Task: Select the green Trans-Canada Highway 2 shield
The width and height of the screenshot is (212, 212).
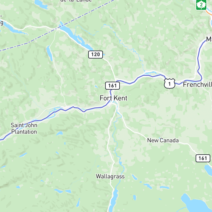Action: point(201,5)
